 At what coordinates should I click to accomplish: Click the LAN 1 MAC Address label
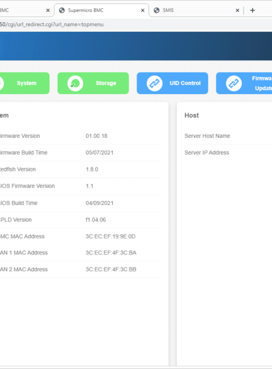[24, 253]
